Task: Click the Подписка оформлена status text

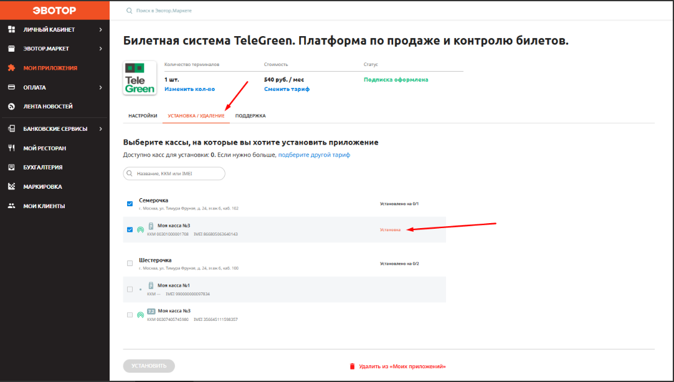Action: click(x=396, y=80)
